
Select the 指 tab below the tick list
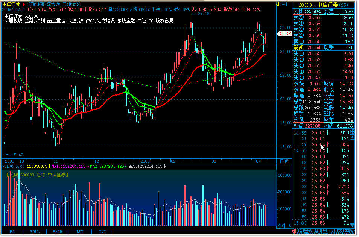click(x=322, y=231)
